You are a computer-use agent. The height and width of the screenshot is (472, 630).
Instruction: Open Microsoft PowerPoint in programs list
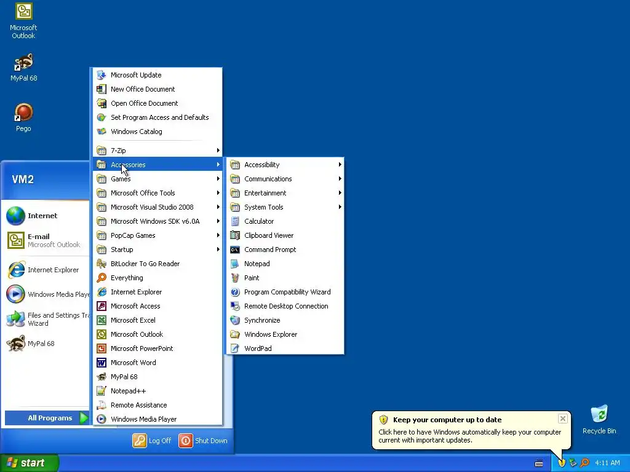(x=157, y=348)
